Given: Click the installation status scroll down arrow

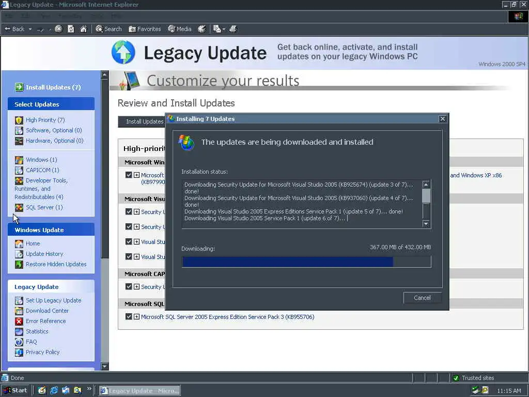Looking at the screenshot, I should click(x=426, y=223).
